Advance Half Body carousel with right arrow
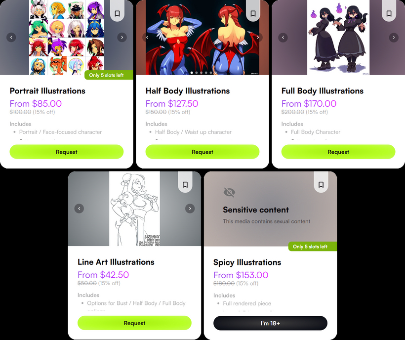The width and height of the screenshot is (405, 340). (x=258, y=37)
